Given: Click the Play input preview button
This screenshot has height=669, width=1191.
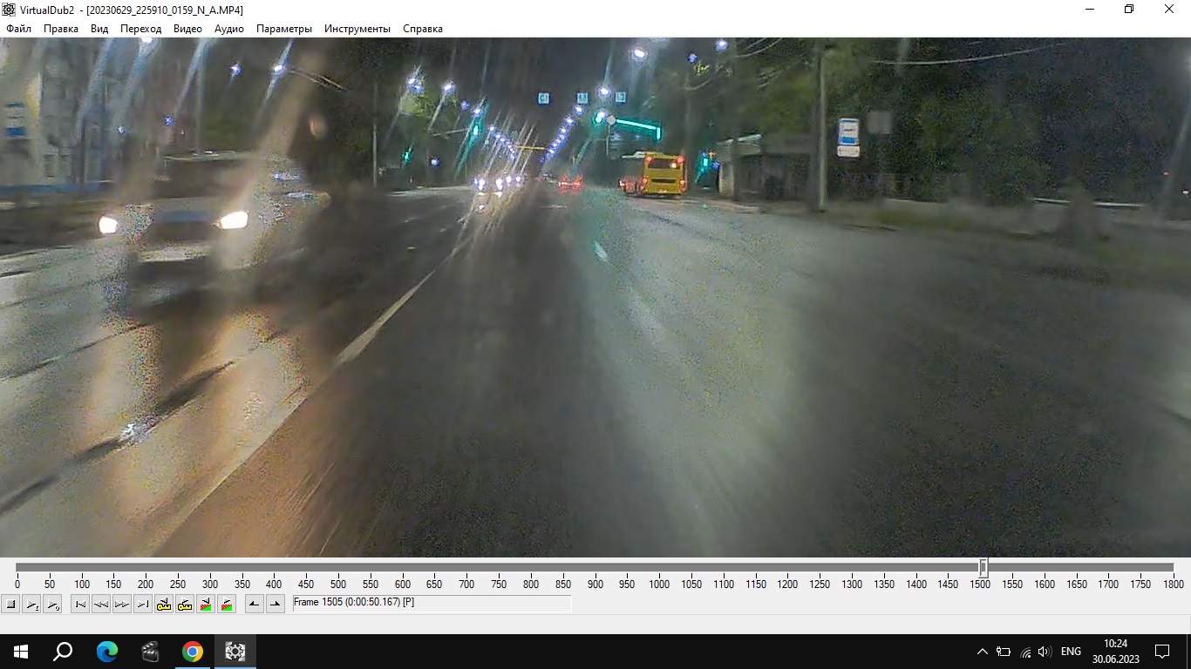Looking at the screenshot, I should [x=31, y=604].
